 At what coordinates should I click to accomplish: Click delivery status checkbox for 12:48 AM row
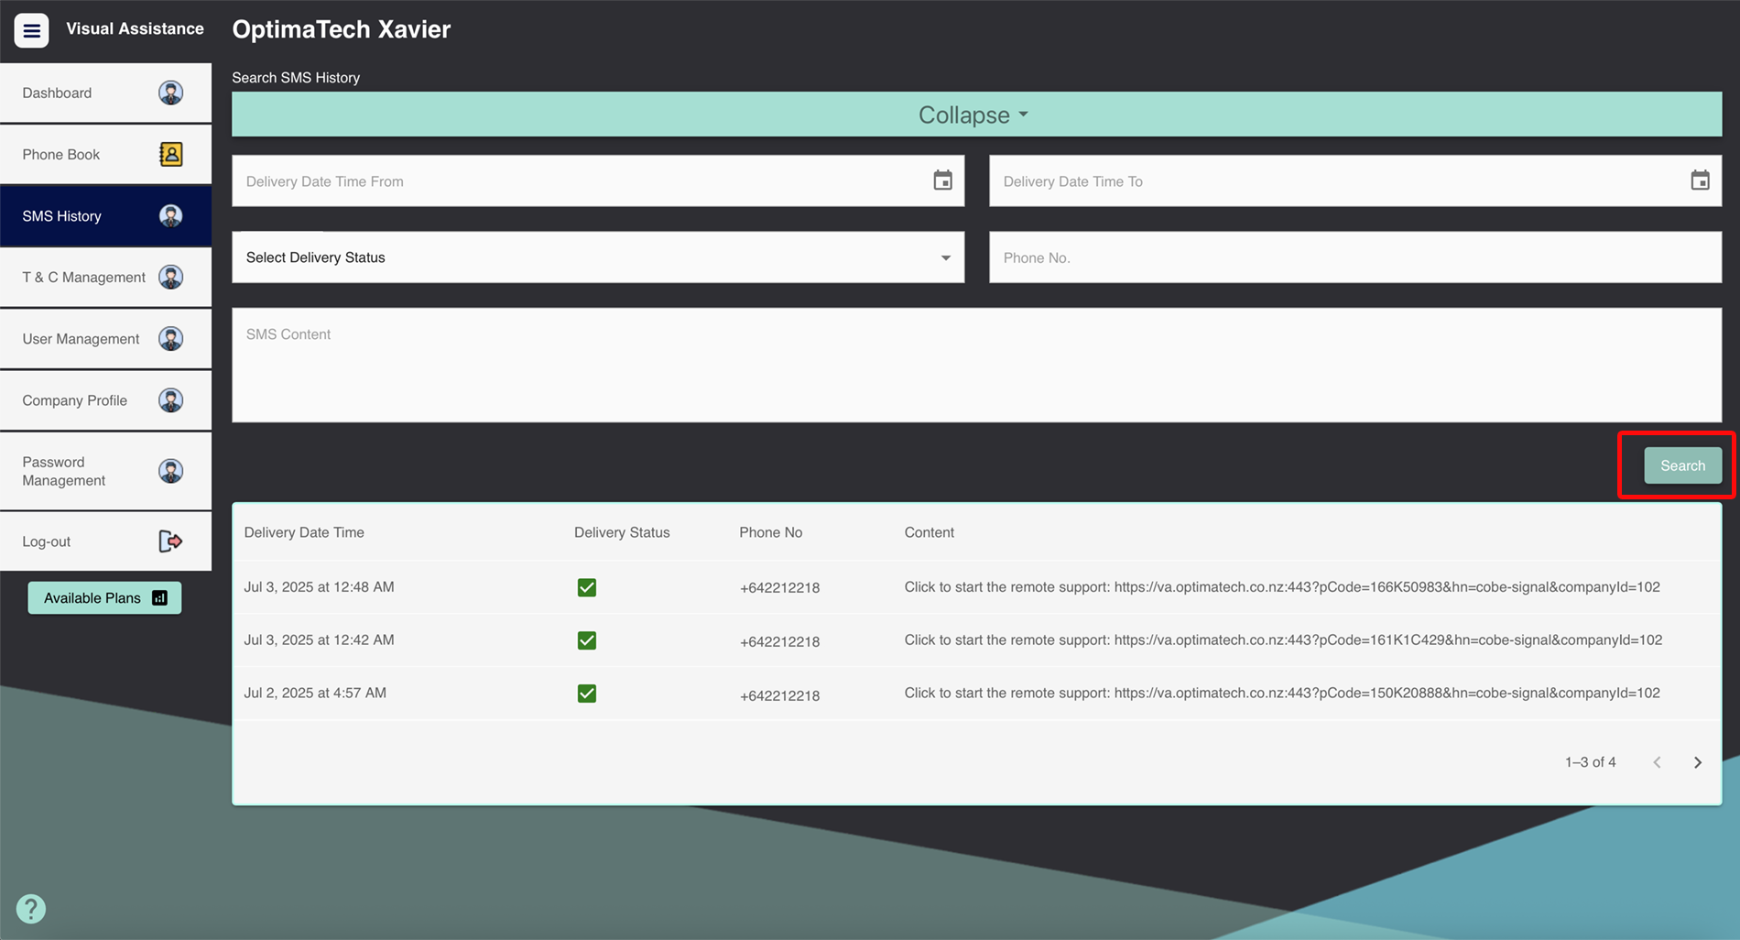(587, 587)
